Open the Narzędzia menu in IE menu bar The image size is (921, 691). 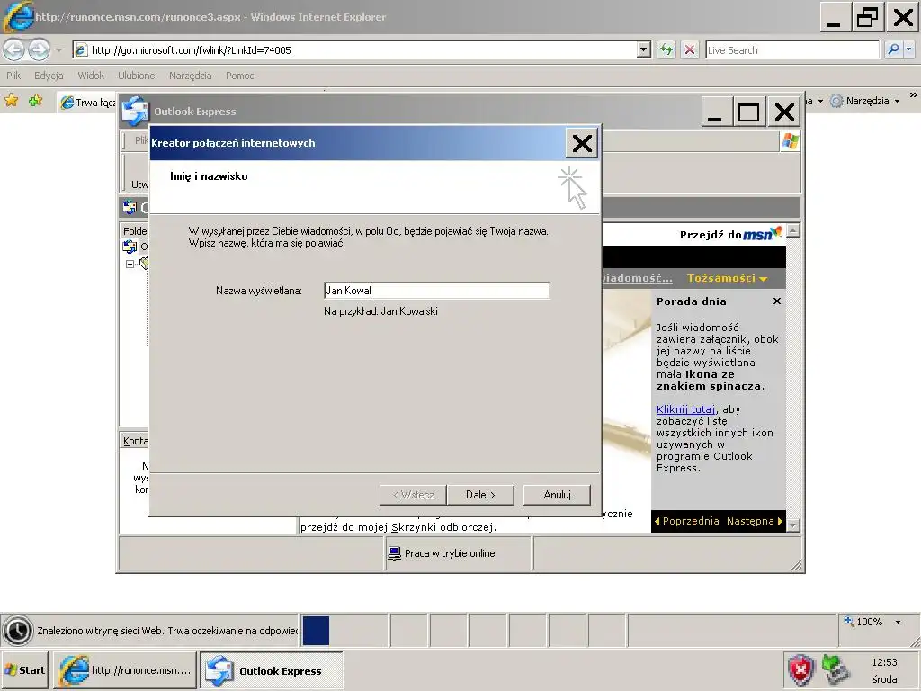[191, 76]
